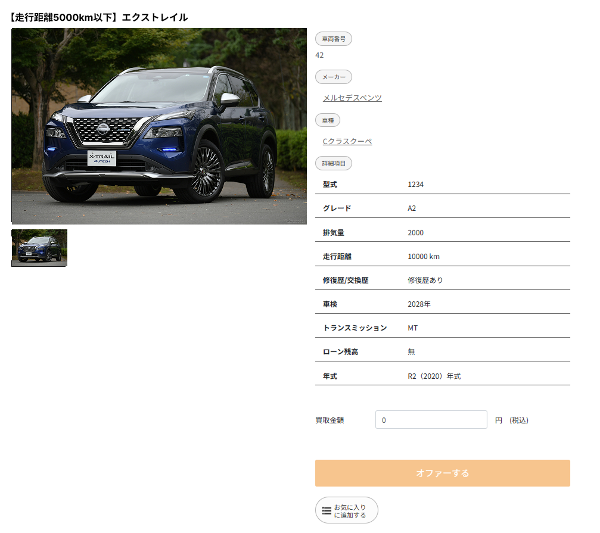Focus the 買取金額 price input field
600x533 pixels.
point(431,420)
